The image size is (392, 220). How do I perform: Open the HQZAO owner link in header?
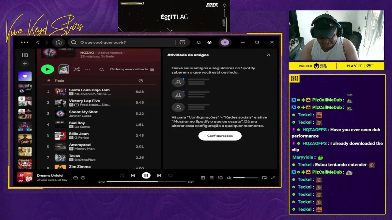pos(87,53)
